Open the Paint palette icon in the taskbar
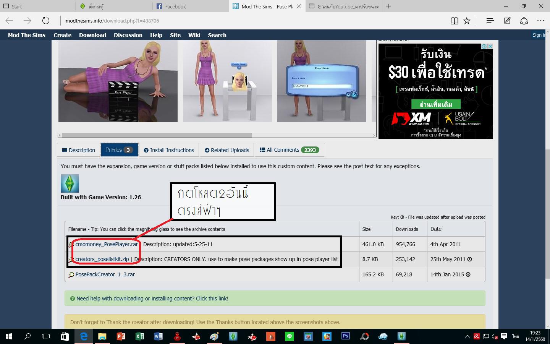The width and height of the screenshot is (550, 344). coord(214,336)
